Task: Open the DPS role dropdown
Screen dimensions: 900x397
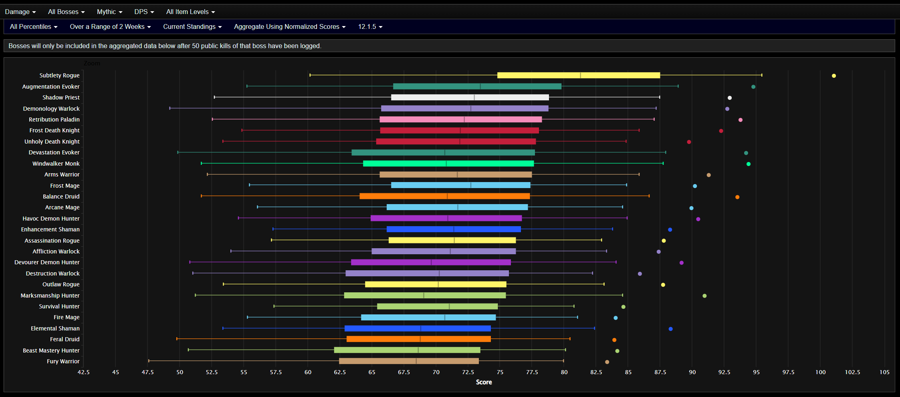Action: pos(144,12)
